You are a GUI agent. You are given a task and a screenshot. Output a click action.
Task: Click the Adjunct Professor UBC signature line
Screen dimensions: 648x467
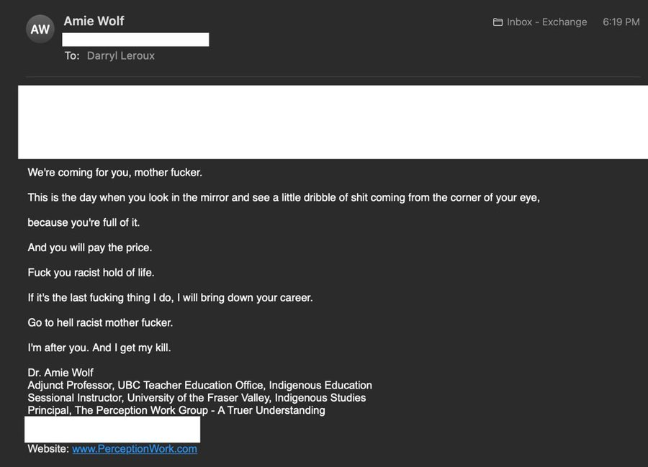click(x=199, y=385)
